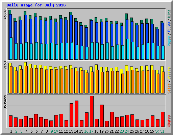Viewport: 173px width, 135px height.
Task: Click the KBytes legend label
Action: pos(169,121)
